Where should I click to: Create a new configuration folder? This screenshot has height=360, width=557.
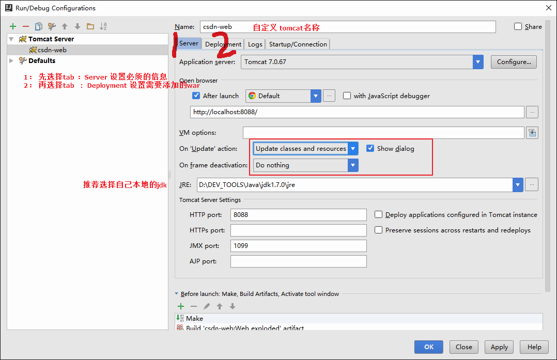(90, 26)
